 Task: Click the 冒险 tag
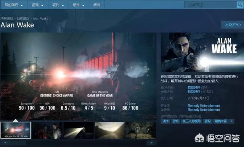pyautogui.click(x=207, y=121)
